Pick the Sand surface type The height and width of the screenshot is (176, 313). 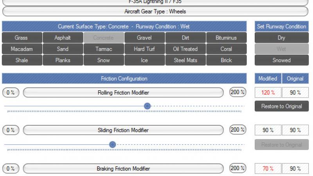(63, 49)
